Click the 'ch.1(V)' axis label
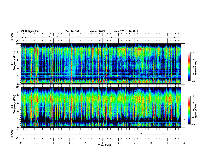 pyautogui.click(x=13, y=37)
